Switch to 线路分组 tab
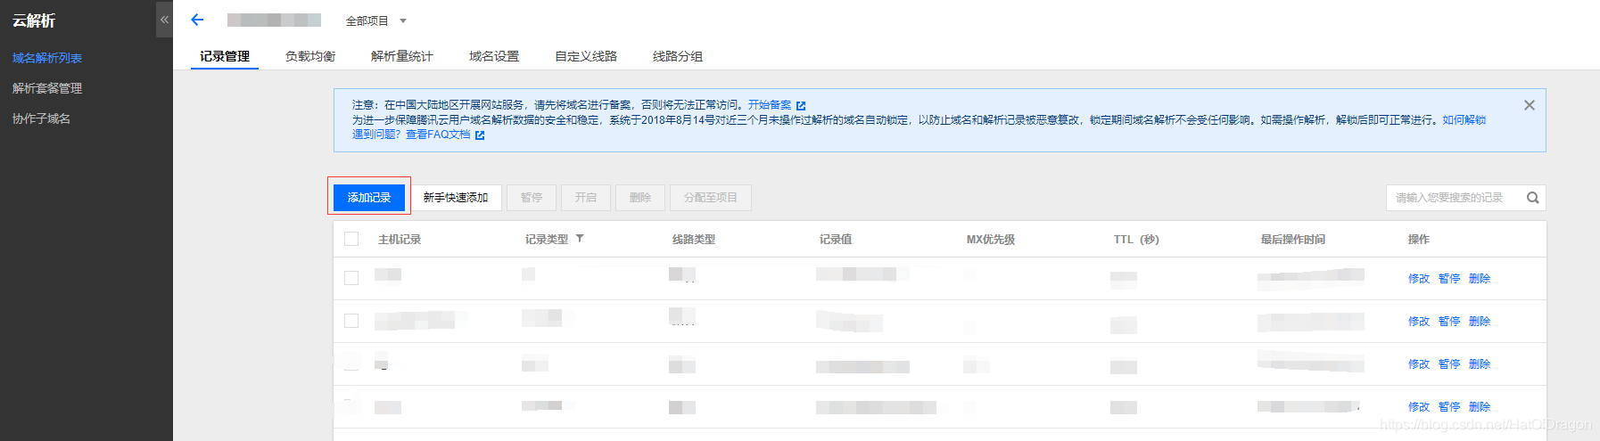The width and height of the screenshot is (1600, 441). click(x=678, y=56)
